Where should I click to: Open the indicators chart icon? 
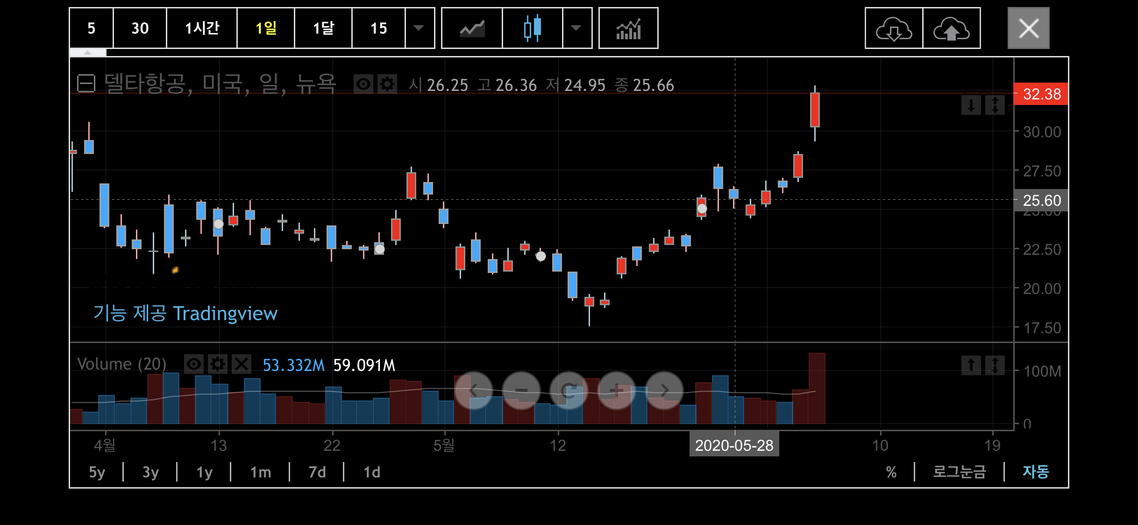point(628,28)
